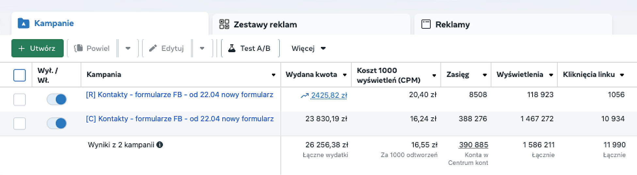
Task: Click the trend arrow icon next to 2425,82 zł
Action: [305, 95]
